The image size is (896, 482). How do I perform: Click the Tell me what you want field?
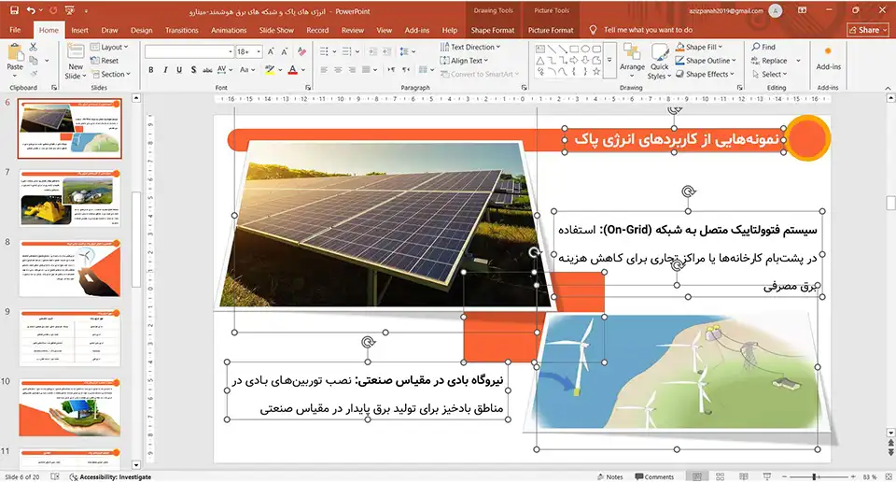[x=648, y=30]
